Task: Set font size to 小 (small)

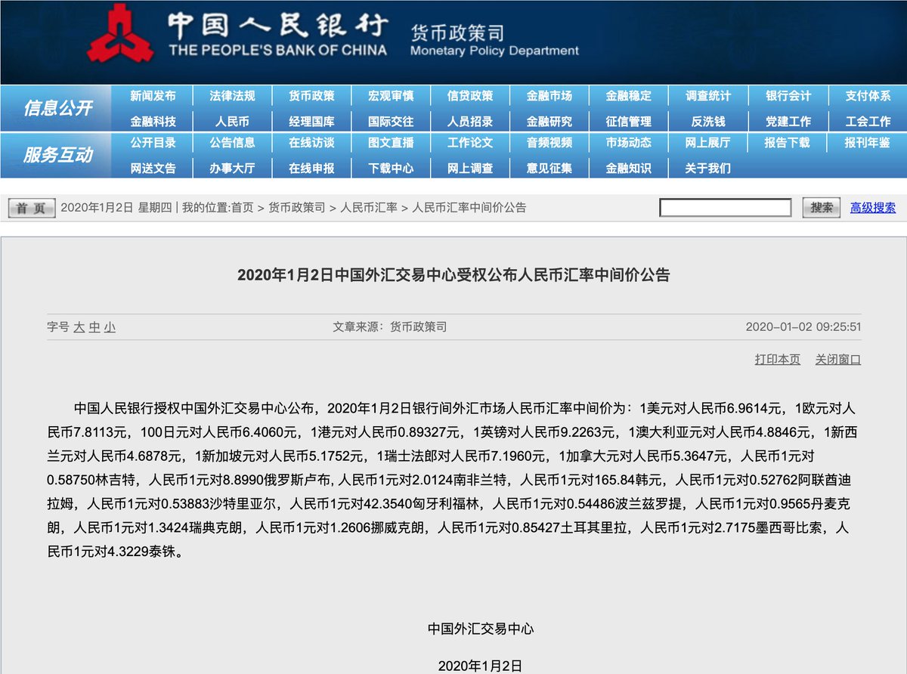Action: [110, 327]
